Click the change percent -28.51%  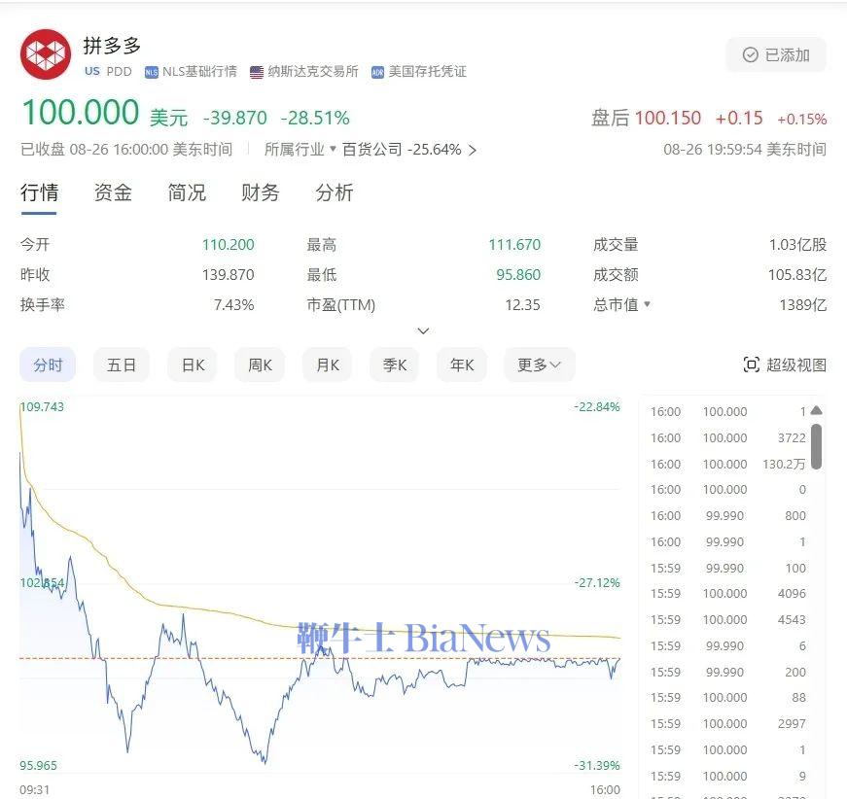click(315, 118)
